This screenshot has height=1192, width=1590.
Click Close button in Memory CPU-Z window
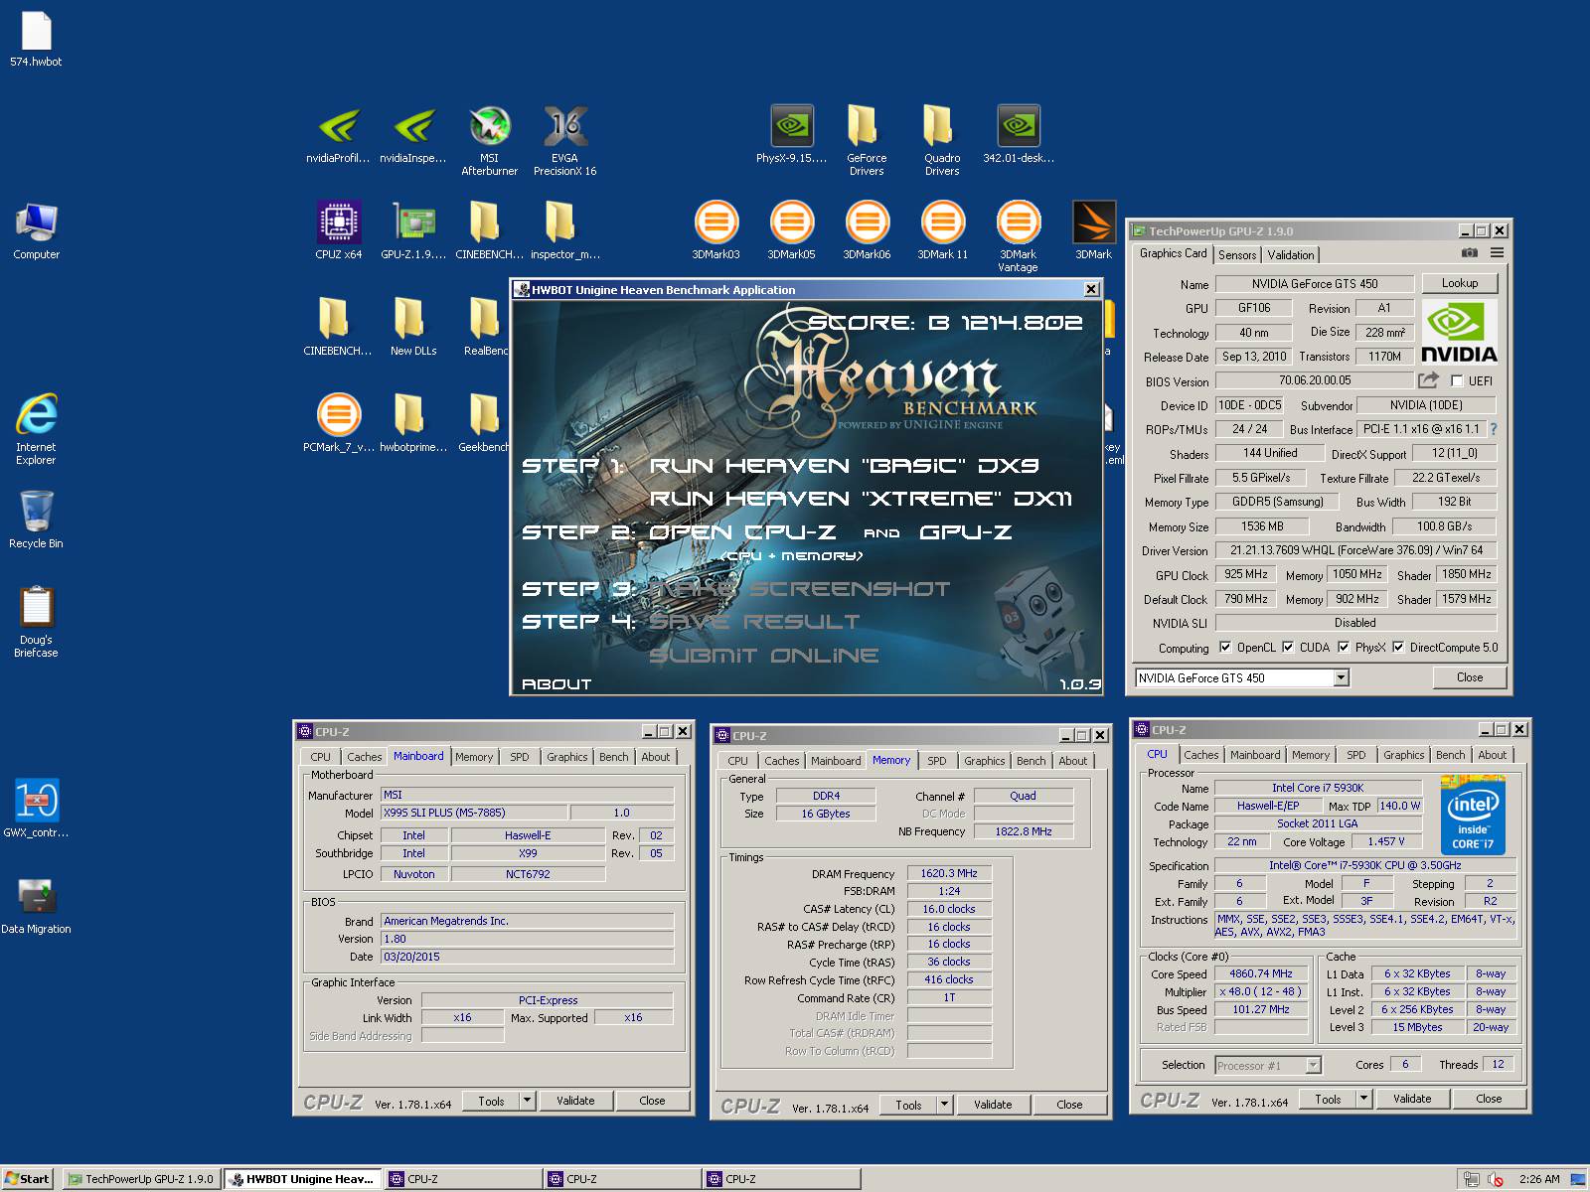[1069, 1105]
